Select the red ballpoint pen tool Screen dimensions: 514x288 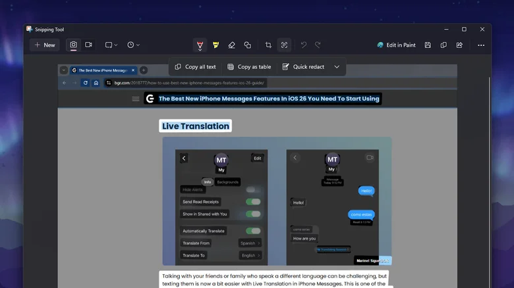pos(200,45)
